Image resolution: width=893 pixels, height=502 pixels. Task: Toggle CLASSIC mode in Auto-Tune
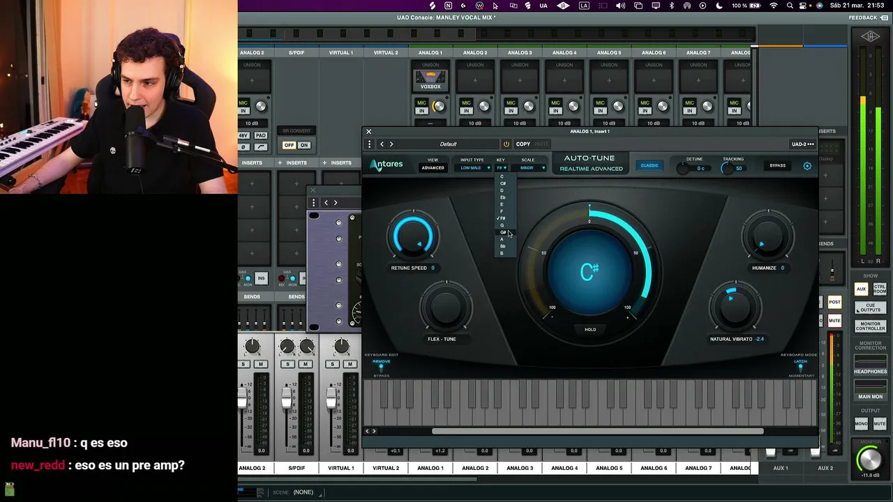point(650,166)
